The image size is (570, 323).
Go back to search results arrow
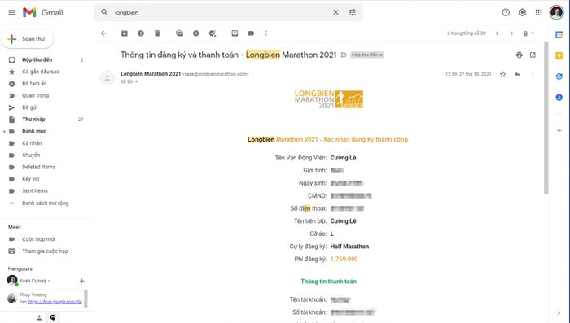coord(104,33)
